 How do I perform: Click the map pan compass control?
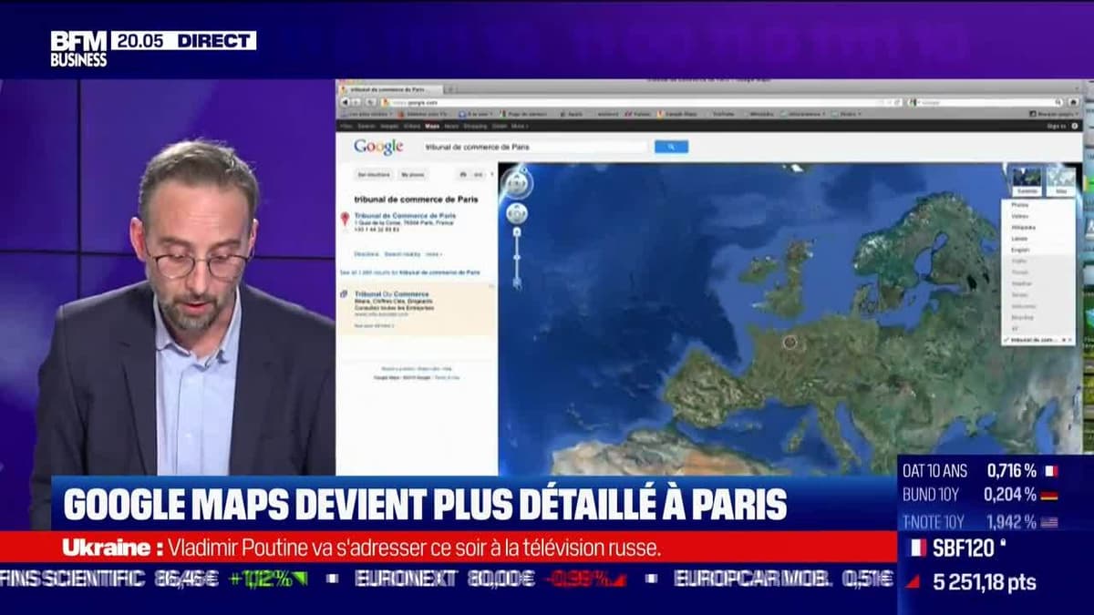click(x=517, y=184)
